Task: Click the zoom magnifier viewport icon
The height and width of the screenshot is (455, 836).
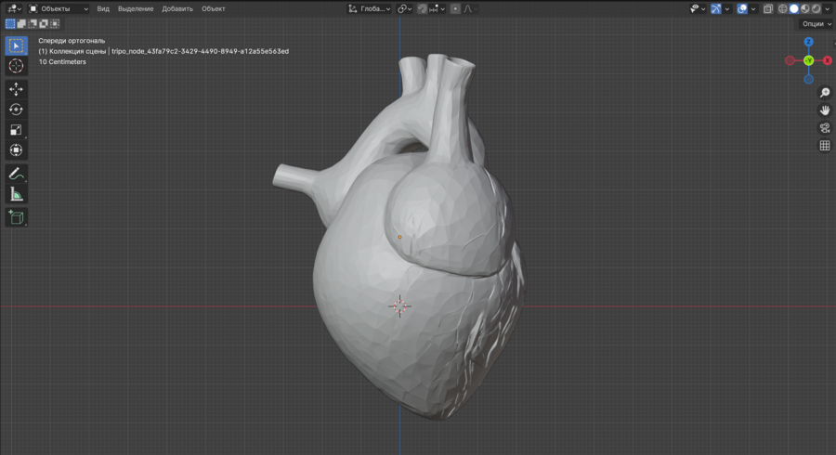Action: 824,93
